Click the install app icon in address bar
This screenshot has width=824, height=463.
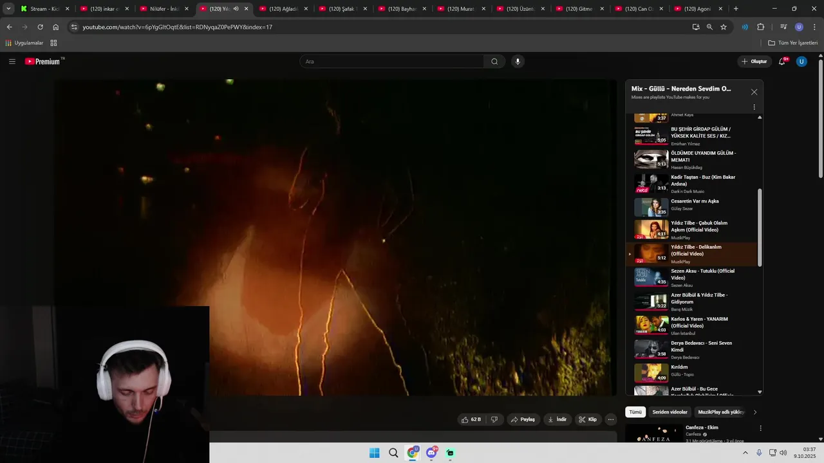point(696,27)
